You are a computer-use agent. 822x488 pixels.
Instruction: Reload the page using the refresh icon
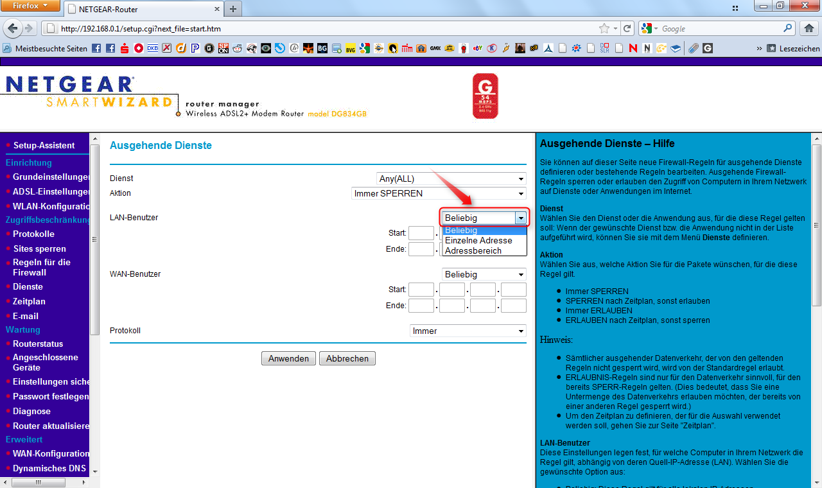[x=627, y=28]
